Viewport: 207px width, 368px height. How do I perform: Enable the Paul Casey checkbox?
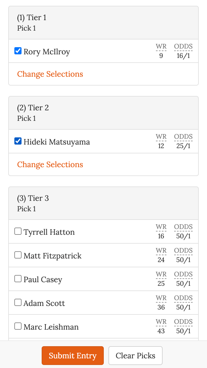18,279
